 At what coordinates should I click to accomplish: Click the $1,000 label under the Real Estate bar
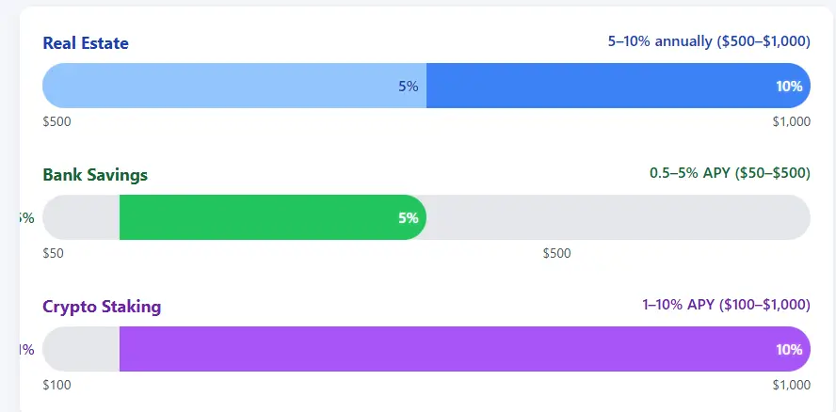tap(791, 121)
